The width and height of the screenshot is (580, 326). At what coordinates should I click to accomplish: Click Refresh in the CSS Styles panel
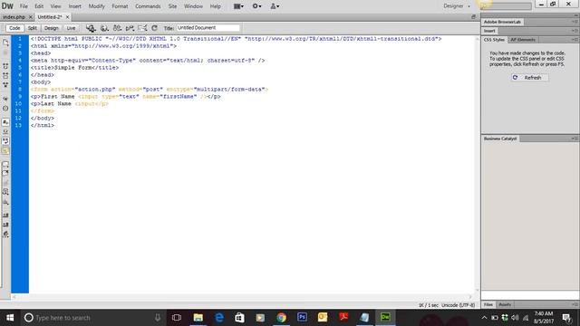click(529, 78)
